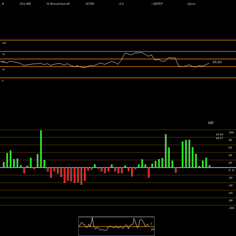236x236 pixels.
Task: Select the MR panel title label
Action: click(211, 123)
